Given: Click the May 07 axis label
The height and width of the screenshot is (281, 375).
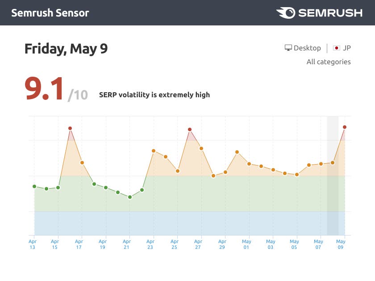Looking at the screenshot, I should [x=318, y=244].
